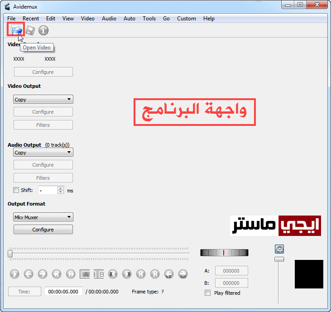Click Configure under Video Output

pos(43,112)
